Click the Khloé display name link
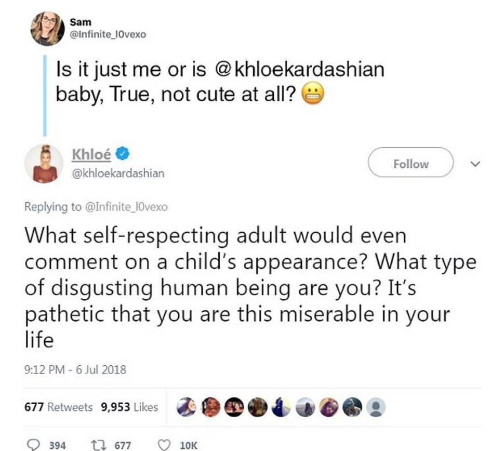 click(x=91, y=154)
